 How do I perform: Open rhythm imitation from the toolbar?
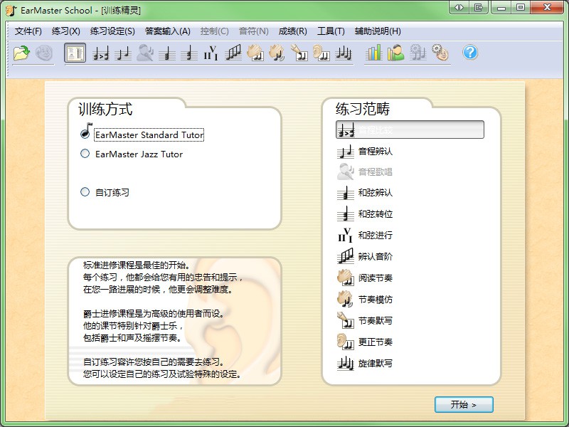click(x=277, y=53)
